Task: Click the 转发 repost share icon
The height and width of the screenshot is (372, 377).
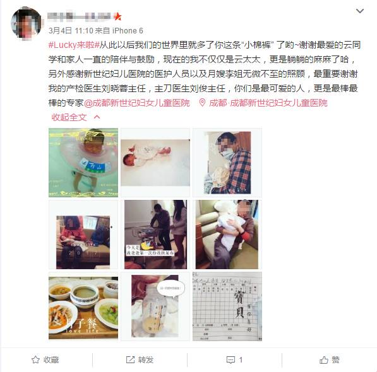Action: (x=130, y=359)
